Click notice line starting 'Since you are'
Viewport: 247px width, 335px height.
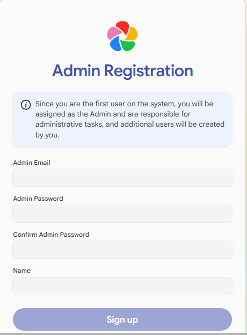[124, 104]
